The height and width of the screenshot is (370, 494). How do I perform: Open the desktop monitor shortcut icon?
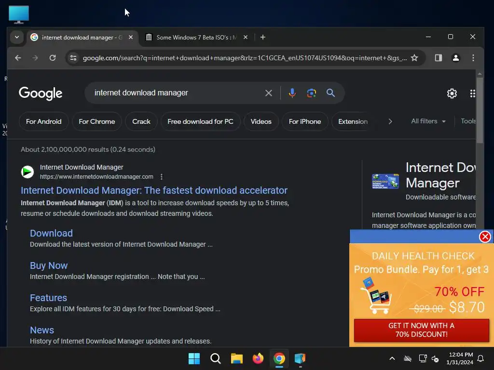pyautogui.click(x=19, y=15)
